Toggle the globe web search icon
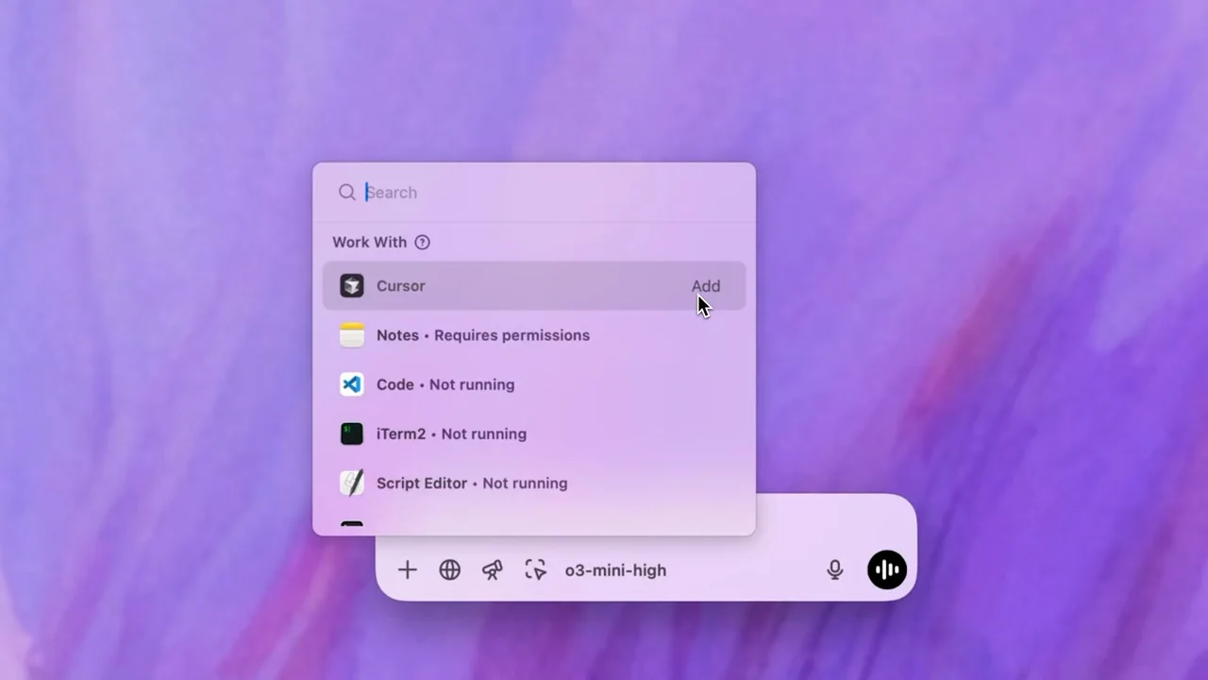This screenshot has width=1208, height=680. click(x=450, y=569)
